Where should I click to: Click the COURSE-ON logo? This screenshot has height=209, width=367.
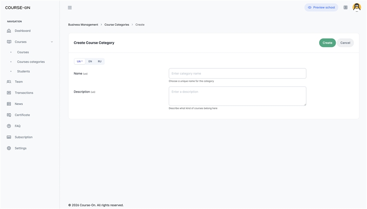coord(17,7)
